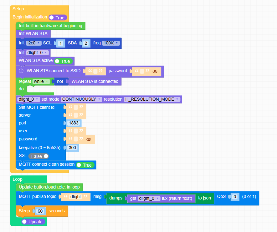Toggle Begin initialization True switch

pyautogui.click(x=58, y=18)
